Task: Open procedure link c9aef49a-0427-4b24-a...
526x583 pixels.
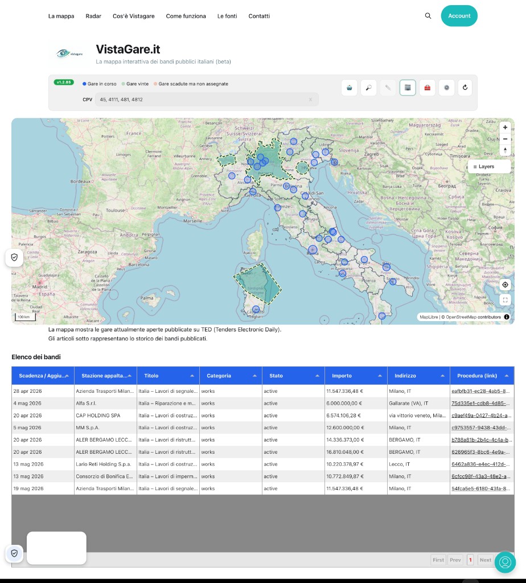Action: [481, 416]
